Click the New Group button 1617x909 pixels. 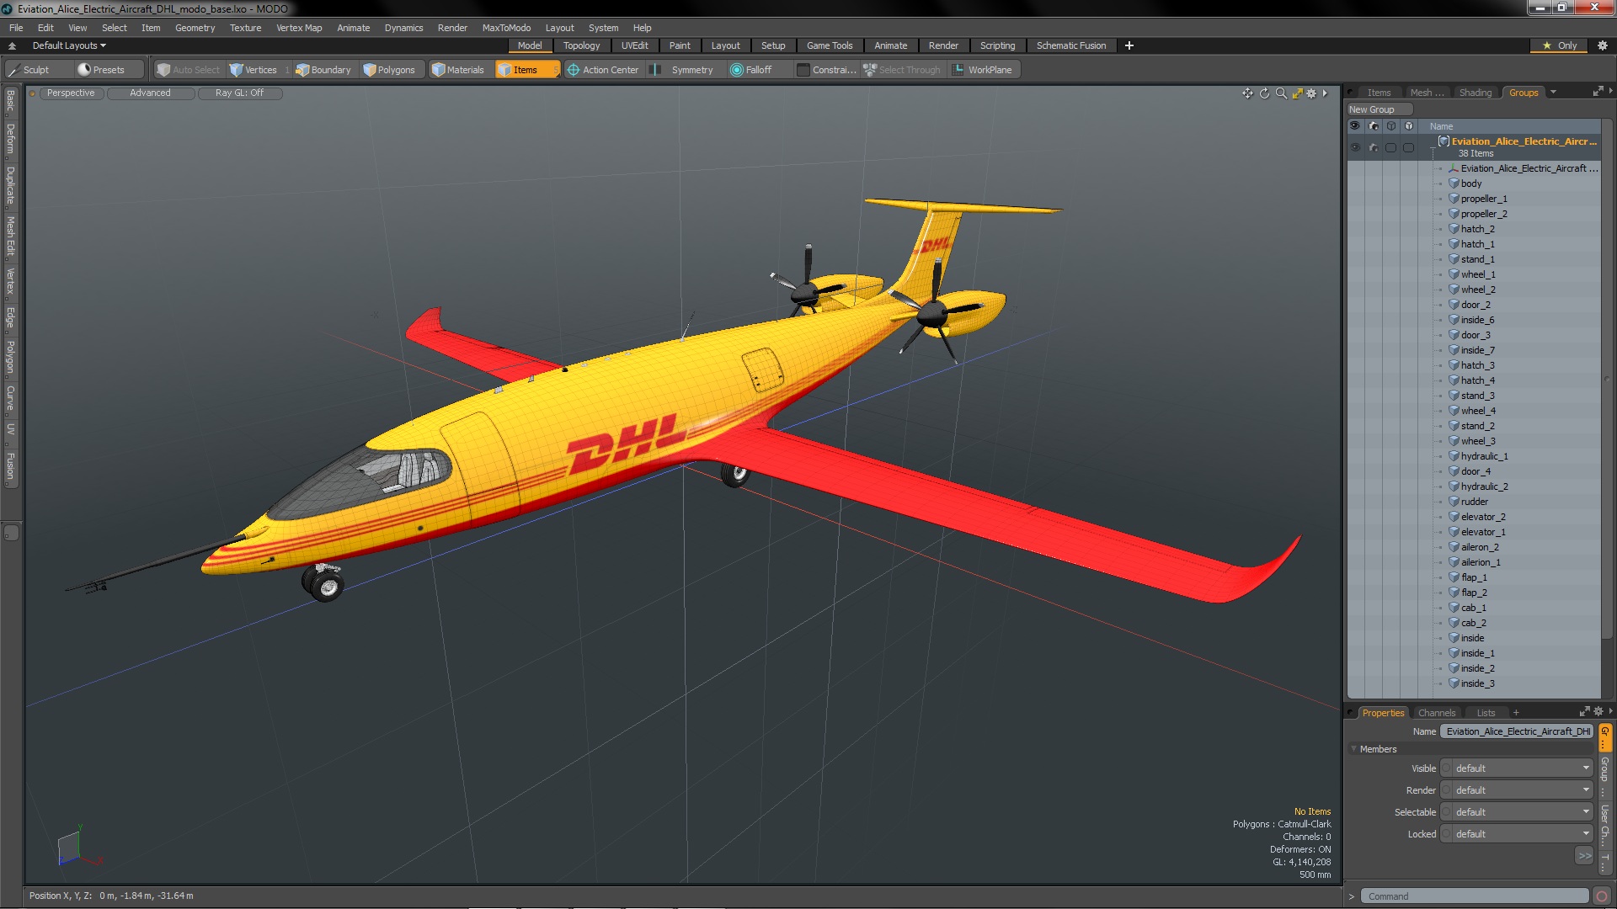(1380, 109)
